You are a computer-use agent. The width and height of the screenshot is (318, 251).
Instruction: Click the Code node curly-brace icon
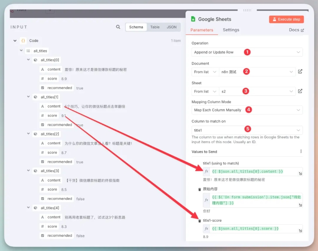23,41
